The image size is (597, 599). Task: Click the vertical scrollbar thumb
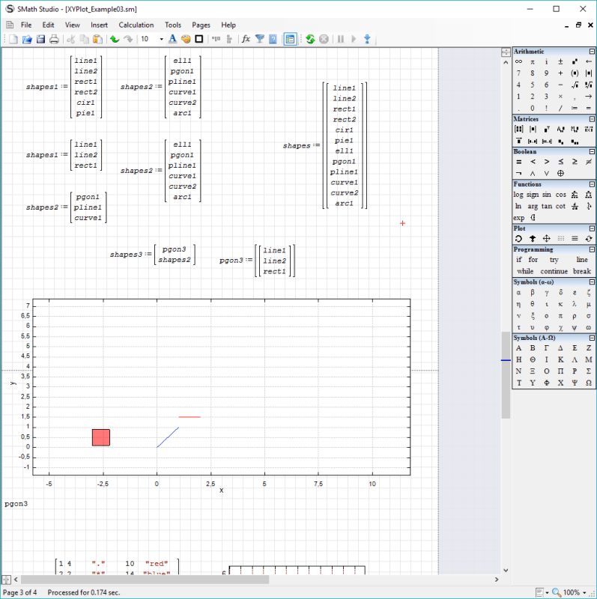coord(506,375)
